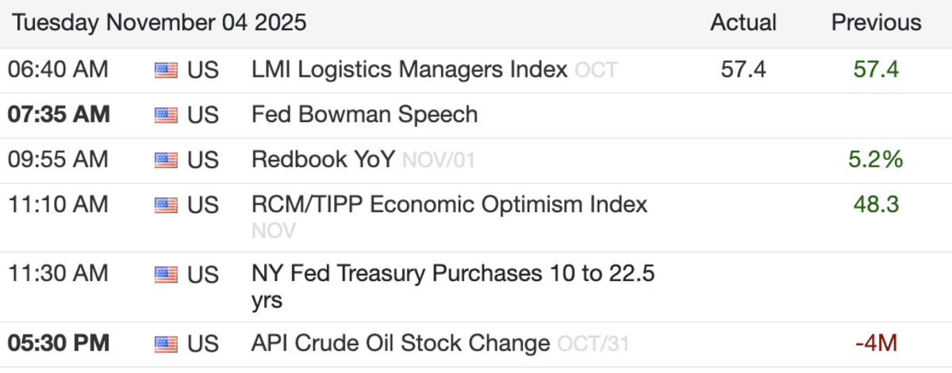The height and width of the screenshot is (373, 952).
Task: Click the 05:30 PM time entry
Action: pos(59,344)
